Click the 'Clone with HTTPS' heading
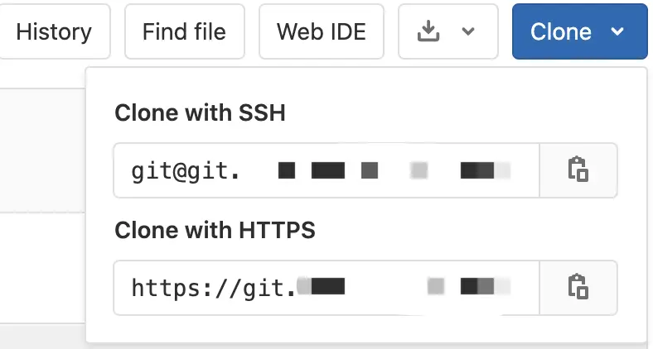This screenshot has height=349, width=653. coord(215,230)
